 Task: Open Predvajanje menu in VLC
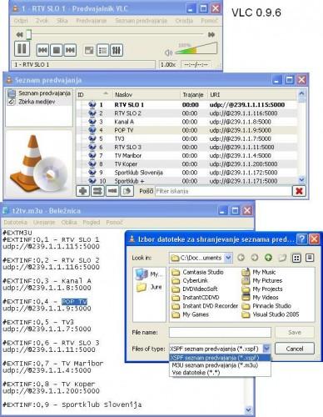[92, 21]
